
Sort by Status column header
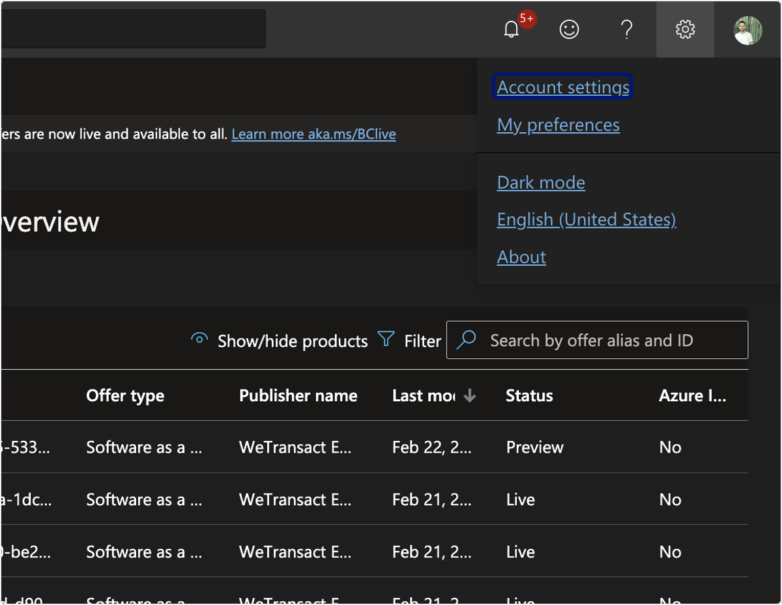click(x=529, y=396)
